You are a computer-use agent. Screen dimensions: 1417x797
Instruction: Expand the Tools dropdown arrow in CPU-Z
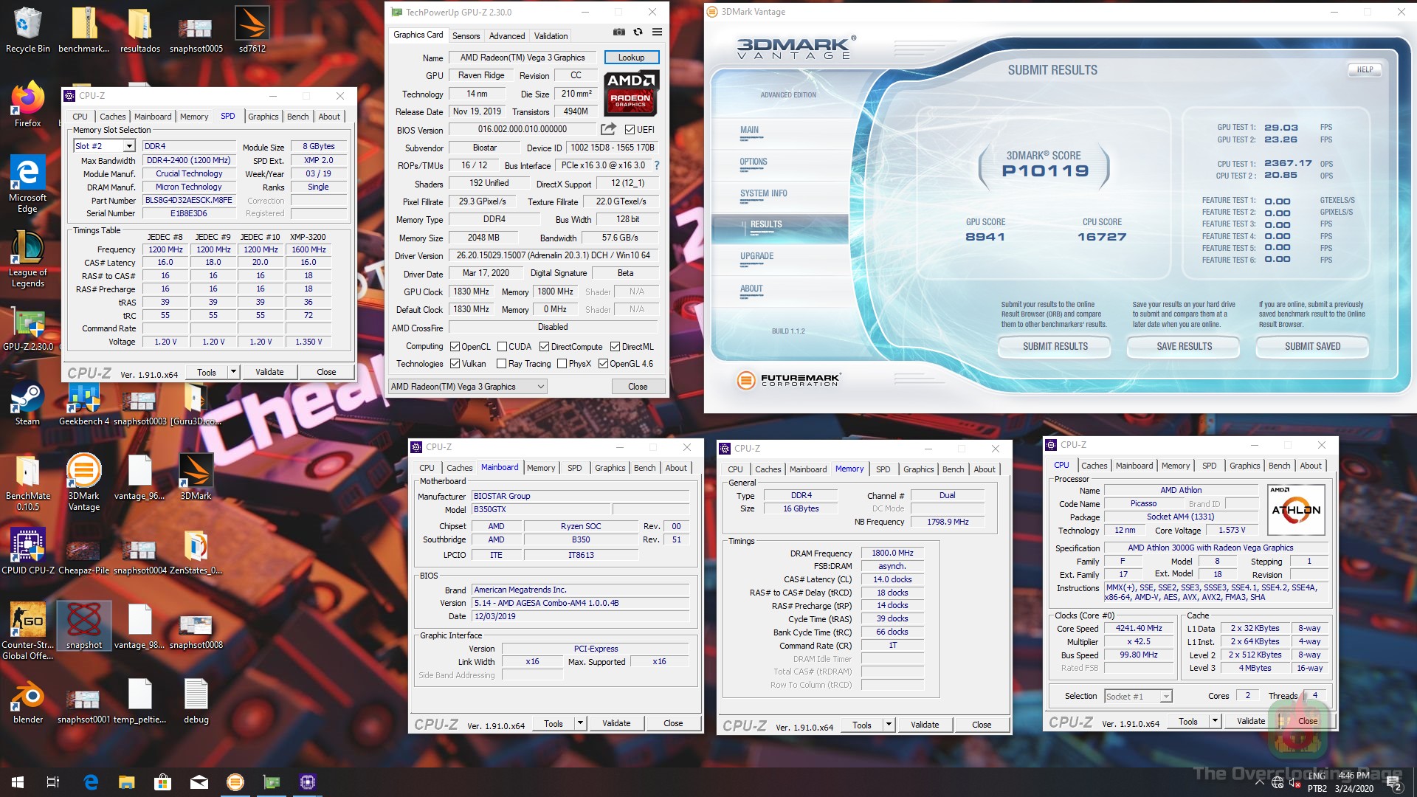tap(232, 371)
